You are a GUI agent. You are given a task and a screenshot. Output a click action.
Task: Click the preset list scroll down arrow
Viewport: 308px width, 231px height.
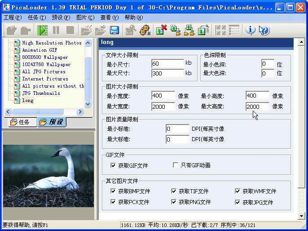point(88,103)
